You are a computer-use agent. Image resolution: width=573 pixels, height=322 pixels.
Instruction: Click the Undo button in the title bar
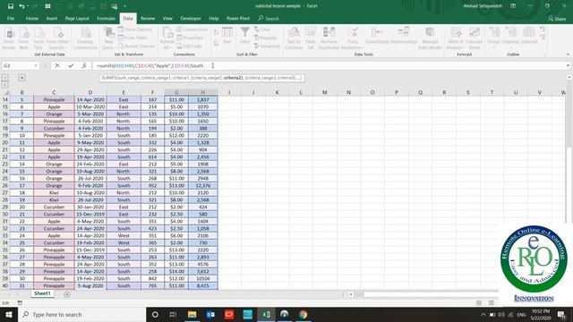pyautogui.click(x=21, y=6)
